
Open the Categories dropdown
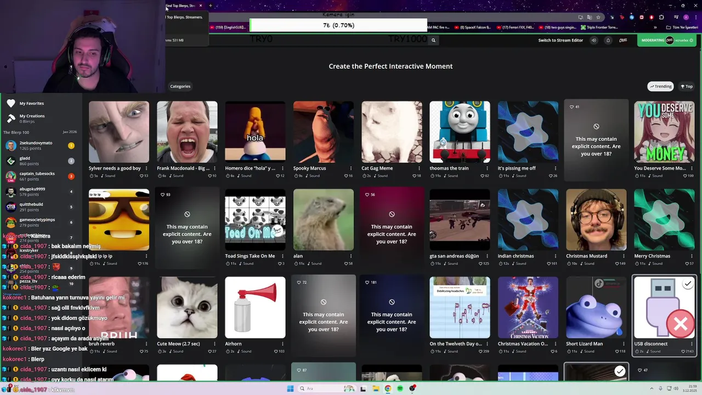click(x=180, y=86)
